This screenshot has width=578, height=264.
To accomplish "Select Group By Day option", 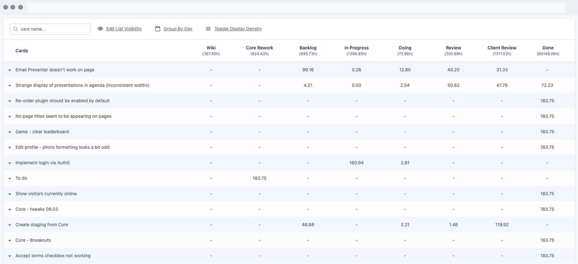I will click(x=178, y=29).
